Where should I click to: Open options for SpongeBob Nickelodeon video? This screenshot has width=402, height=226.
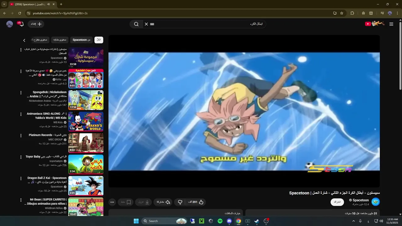coord(21,93)
